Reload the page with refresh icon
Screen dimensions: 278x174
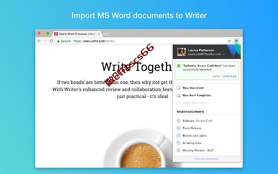tap(51, 41)
